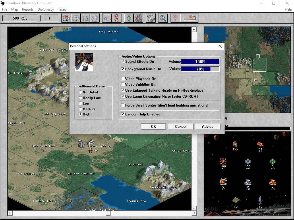The width and height of the screenshot is (294, 220).
Task: Click the red ankh-shaped toolbar icon
Action: pos(117,18)
